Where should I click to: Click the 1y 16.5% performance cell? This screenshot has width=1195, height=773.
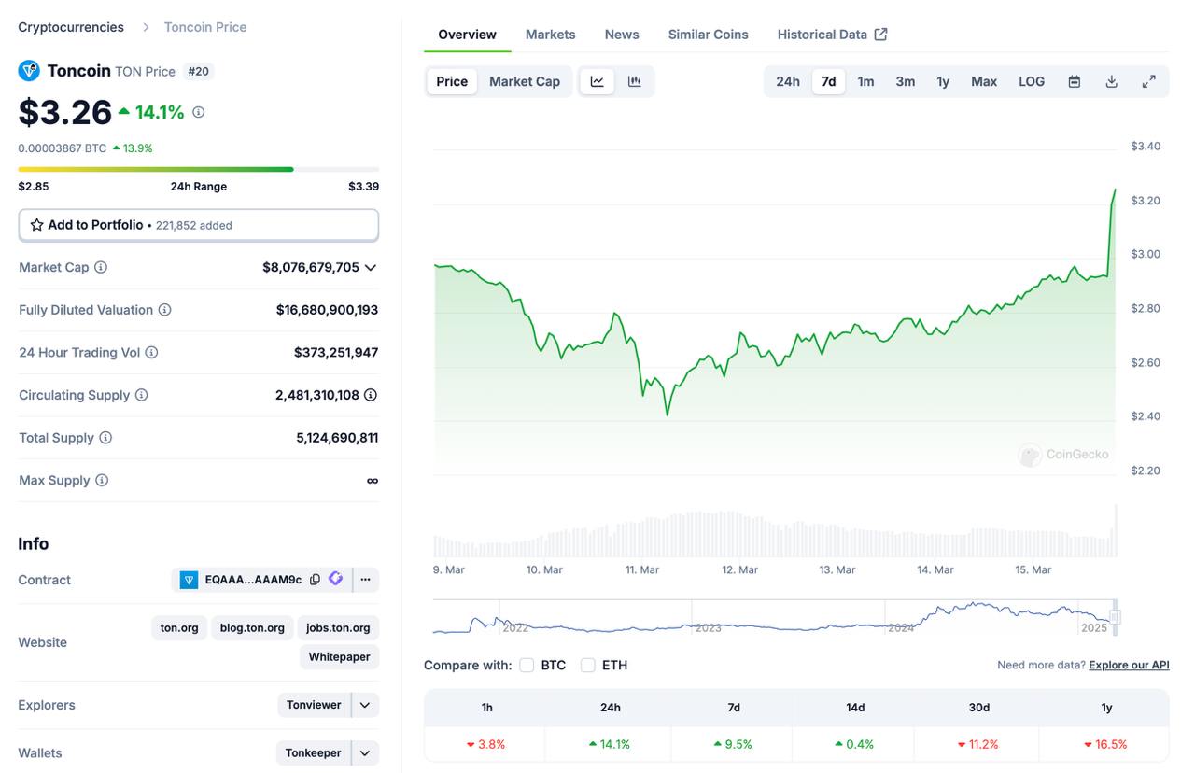[x=1106, y=744]
